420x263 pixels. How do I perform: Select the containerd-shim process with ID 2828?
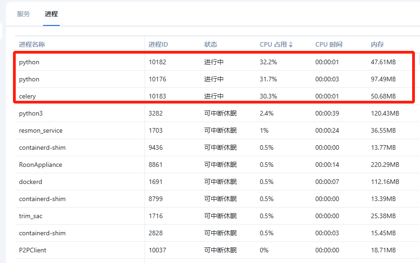click(x=42, y=233)
